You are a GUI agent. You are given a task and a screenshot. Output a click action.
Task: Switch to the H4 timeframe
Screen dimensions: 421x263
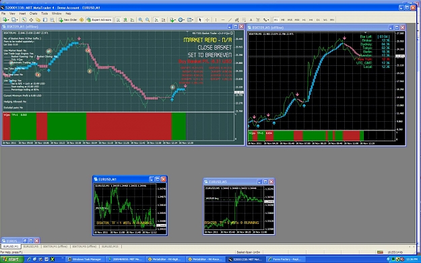pos(311,20)
